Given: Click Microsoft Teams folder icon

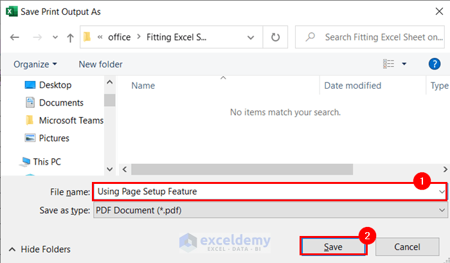Looking at the screenshot, I should tap(30, 120).
